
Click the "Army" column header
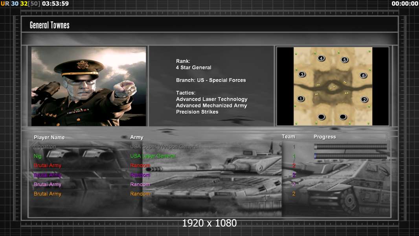tap(137, 137)
